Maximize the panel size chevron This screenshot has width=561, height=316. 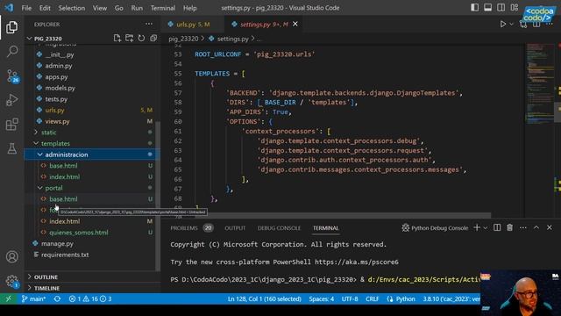tap(536, 227)
